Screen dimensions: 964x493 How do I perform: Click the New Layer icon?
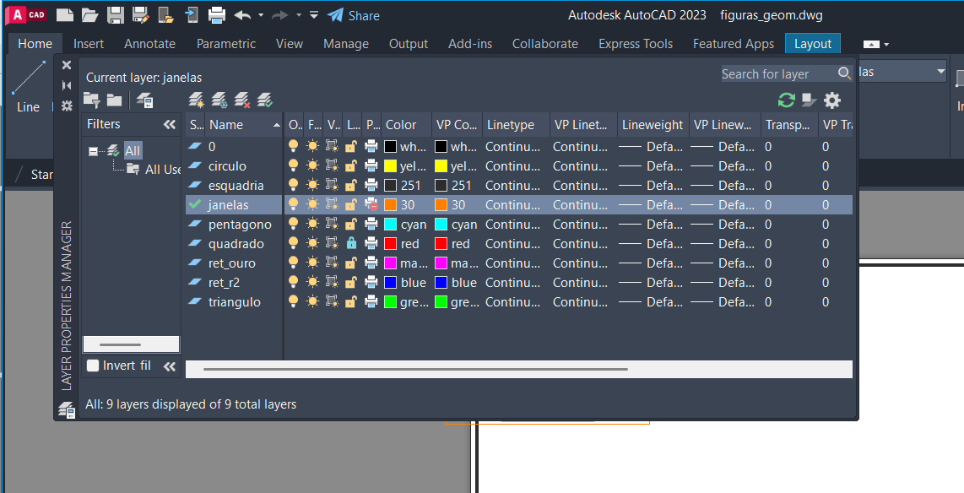pyautogui.click(x=196, y=100)
